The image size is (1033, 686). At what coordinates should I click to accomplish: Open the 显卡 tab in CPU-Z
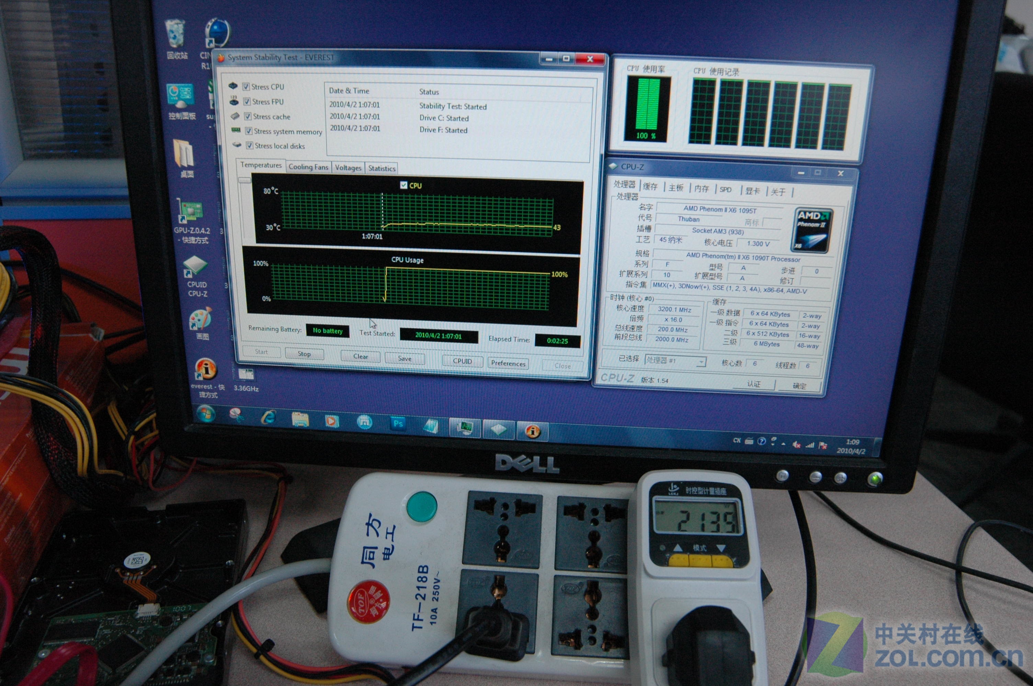click(752, 191)
